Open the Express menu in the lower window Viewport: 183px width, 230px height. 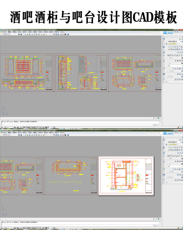62,132
